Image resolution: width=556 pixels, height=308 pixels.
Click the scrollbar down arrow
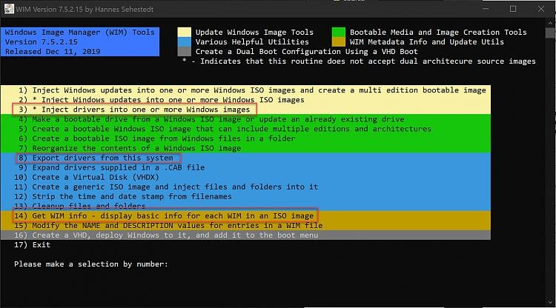pos(550,302)
